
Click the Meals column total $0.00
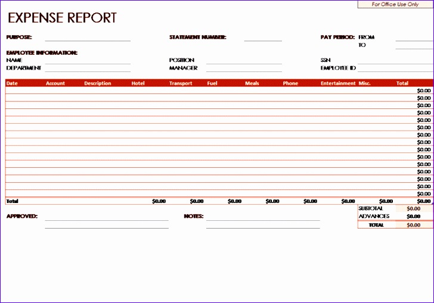pyautogui.click(x=272, y=201)
